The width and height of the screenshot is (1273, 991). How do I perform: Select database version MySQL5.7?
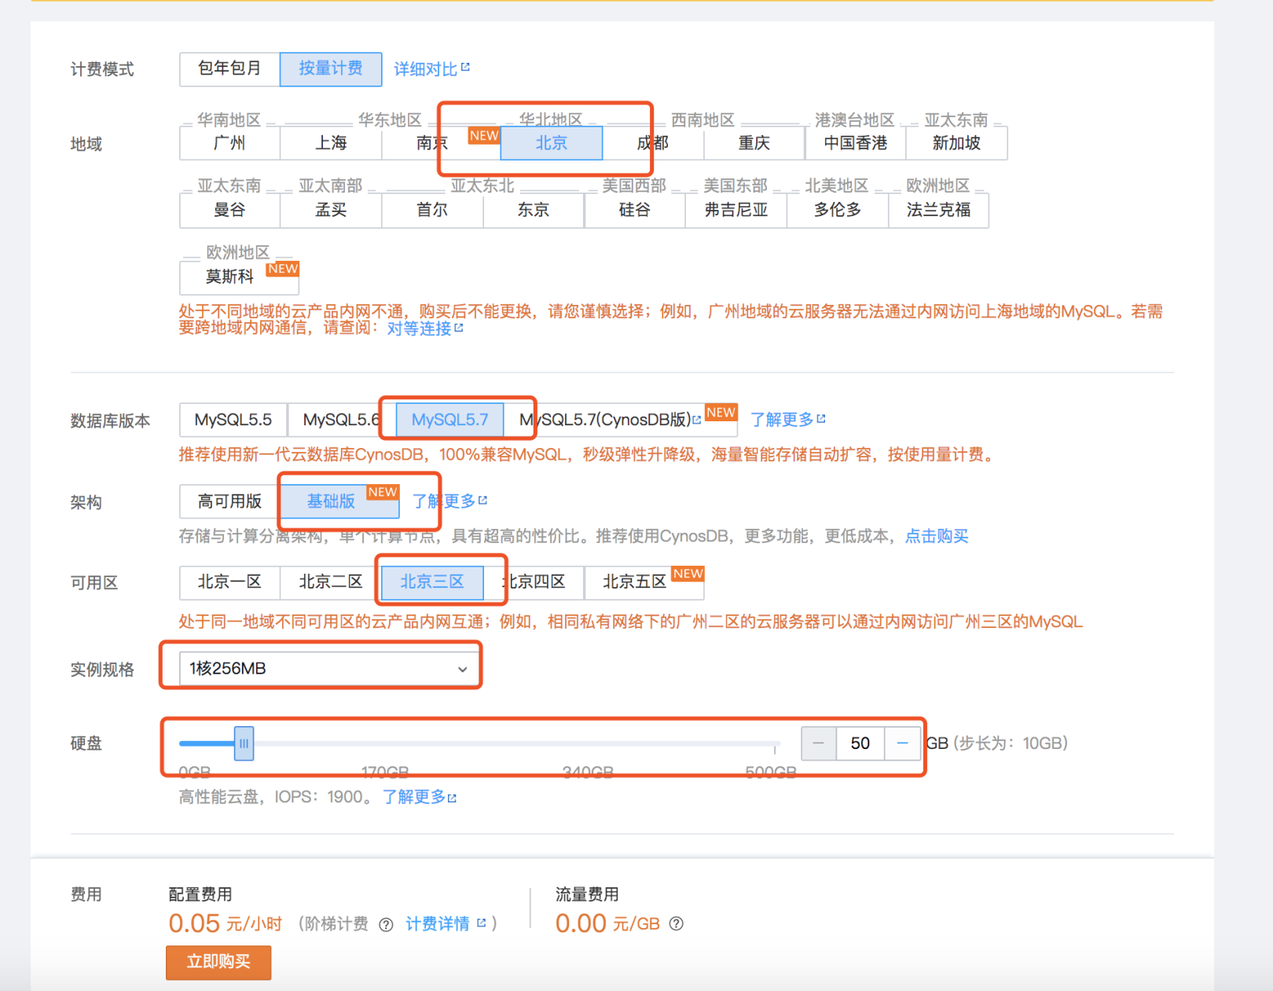pos(449,420)
